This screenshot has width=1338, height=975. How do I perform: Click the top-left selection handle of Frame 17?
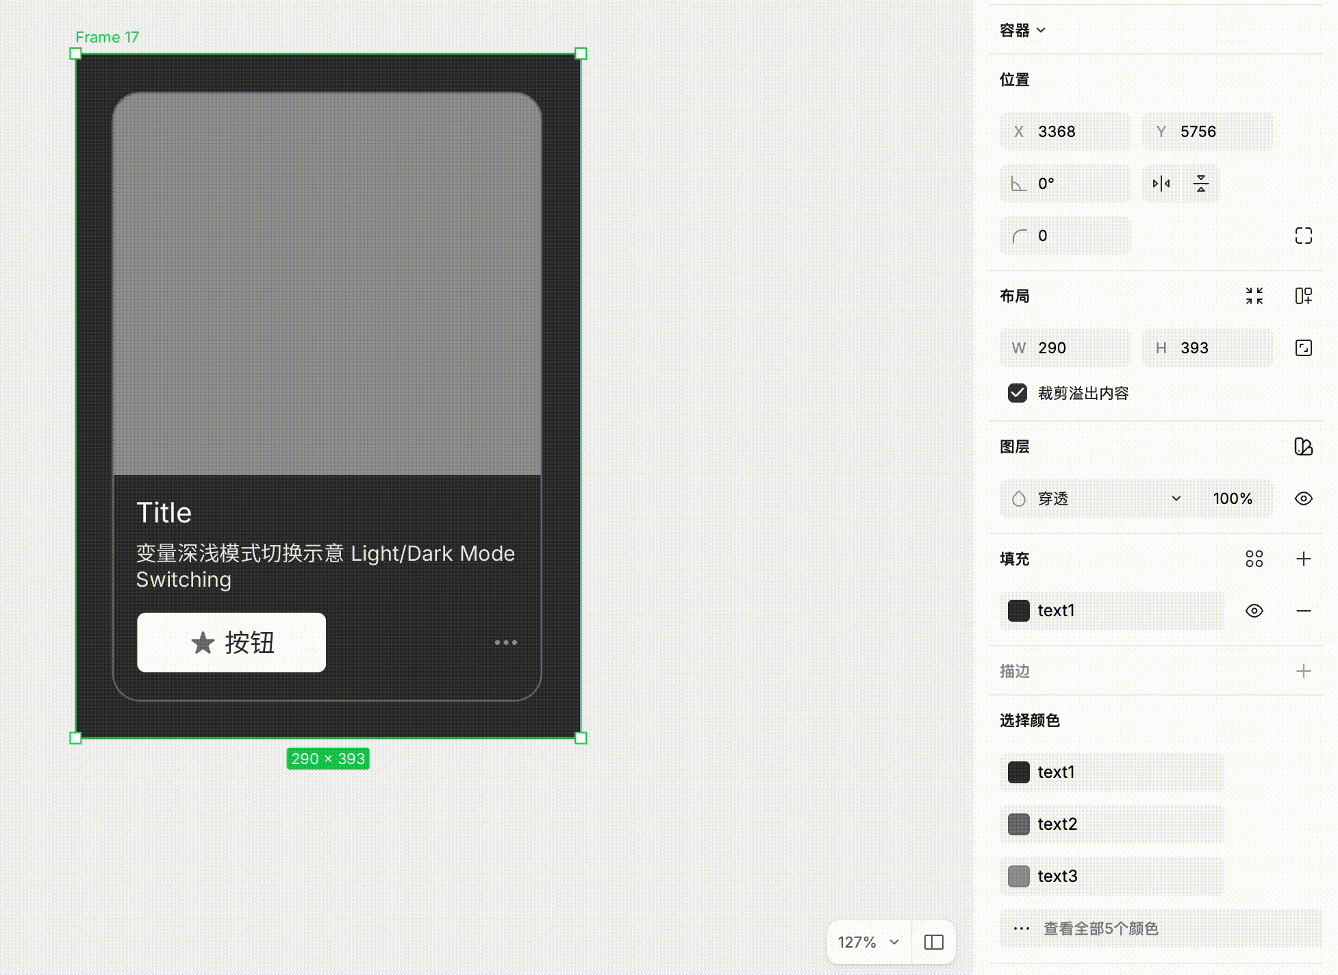click(75, 53)
